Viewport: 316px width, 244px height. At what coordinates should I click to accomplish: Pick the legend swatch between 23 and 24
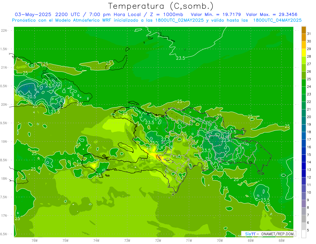coord(304,90)
